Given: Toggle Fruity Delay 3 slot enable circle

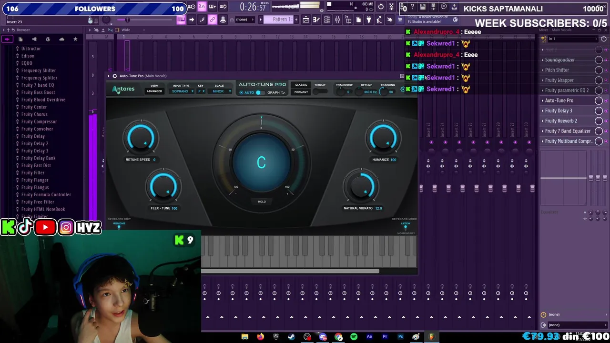Looking at the screenshot, I should 599,111.
